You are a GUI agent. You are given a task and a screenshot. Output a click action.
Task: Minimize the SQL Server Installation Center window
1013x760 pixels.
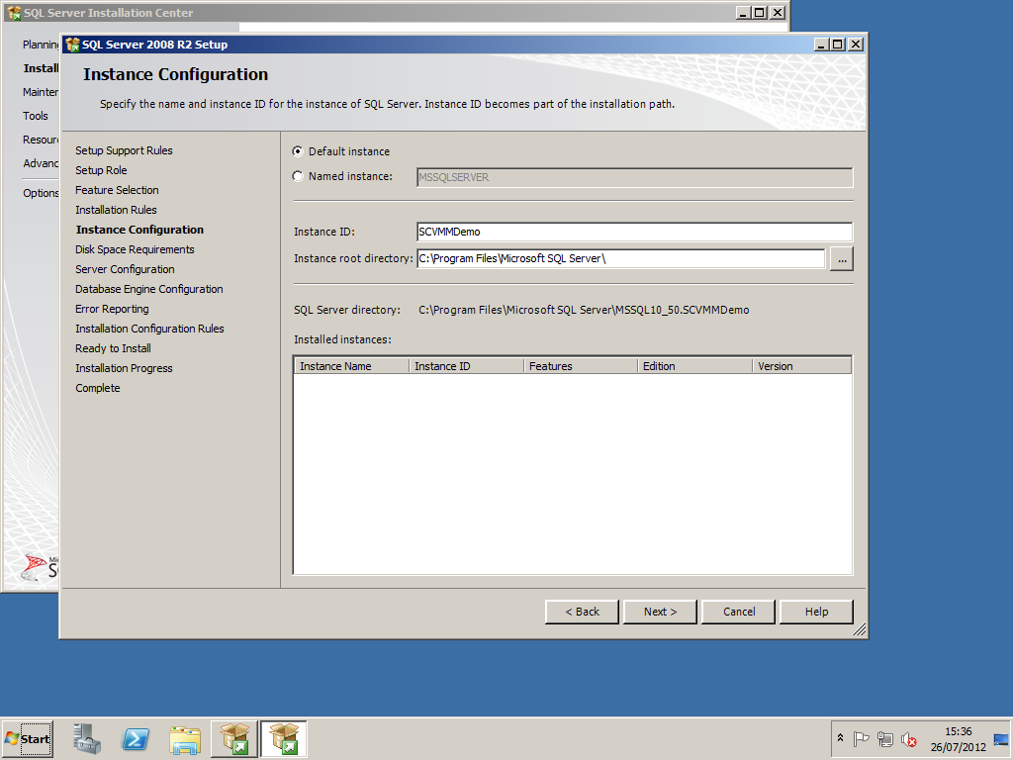(744, 12)
